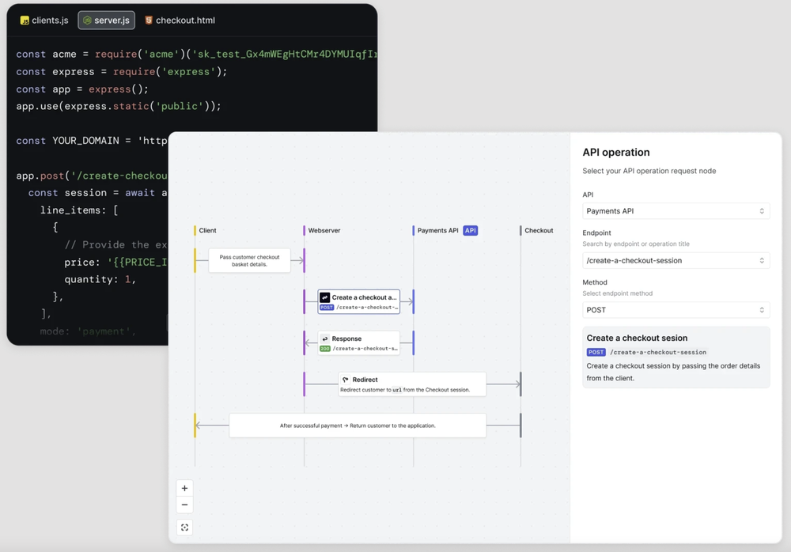791x552 pixels.
Task: Click the 'Create a checkout sesion' card title
Action: pos(637,338)
